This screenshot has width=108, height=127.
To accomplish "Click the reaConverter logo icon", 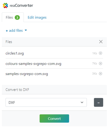I will (x=5, y=6).
